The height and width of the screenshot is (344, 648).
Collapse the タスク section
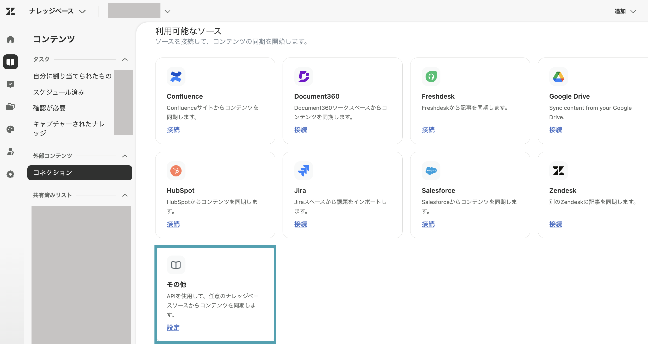125,59
